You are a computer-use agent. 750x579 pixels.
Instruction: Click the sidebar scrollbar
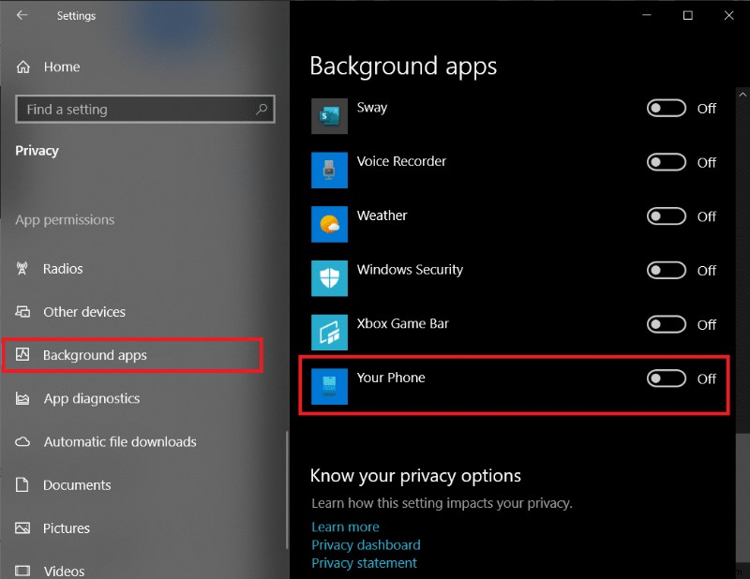click(287, 490)
